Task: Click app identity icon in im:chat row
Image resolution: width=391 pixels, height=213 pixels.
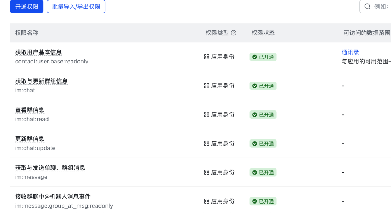Action: (207, 86)
